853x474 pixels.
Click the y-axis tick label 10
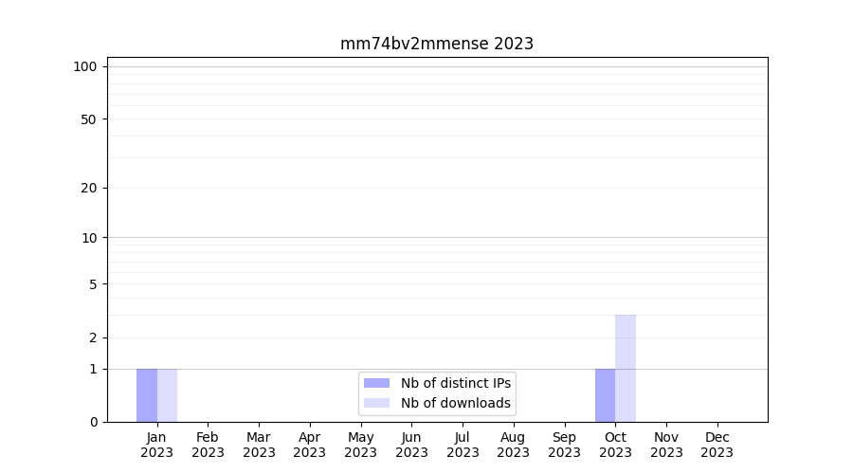[89, 238]
